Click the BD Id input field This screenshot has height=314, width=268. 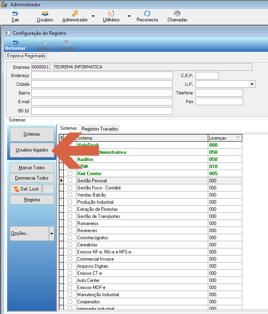(102, 111)
